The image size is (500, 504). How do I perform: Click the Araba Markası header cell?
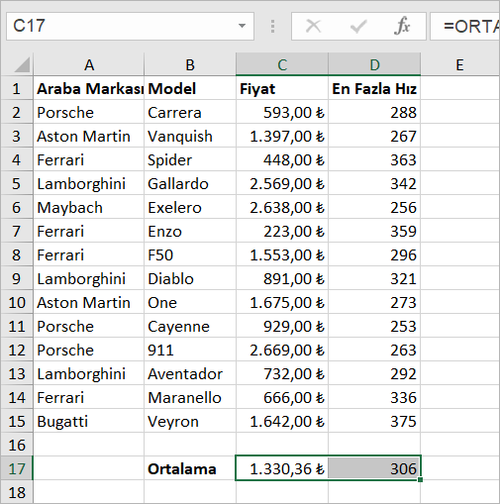(x=89, y=88)
